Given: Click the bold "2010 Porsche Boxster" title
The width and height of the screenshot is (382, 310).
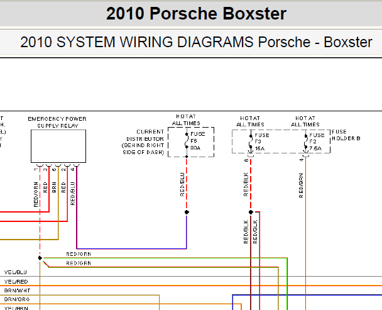Looking at the screenshot, I should coord(196,13).
